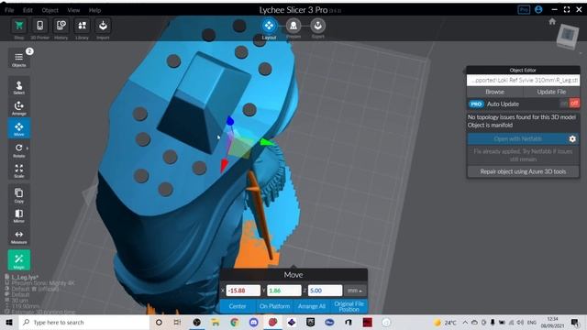Open Chrome from the taskbar
This screenshot has width=587, height=330.
[235, 322]
